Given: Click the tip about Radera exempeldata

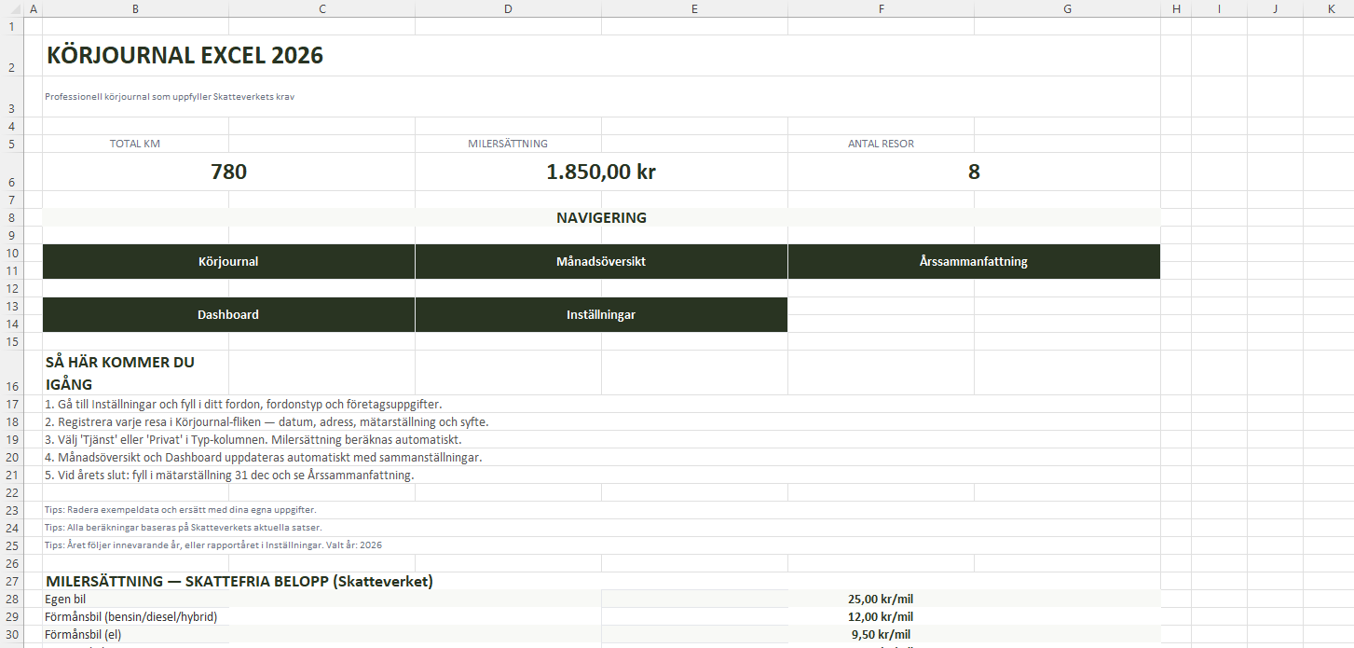Looking at the screenshot, I should coord(180,510).
